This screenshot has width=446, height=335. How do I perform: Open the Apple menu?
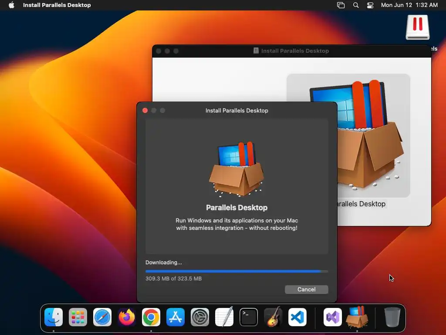click(x=11, y=5)
